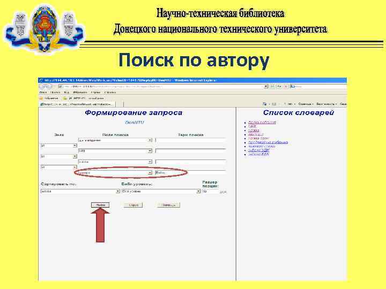Open the Вид menu
This screenshot has height=289, width=386.
pos(66,93)
